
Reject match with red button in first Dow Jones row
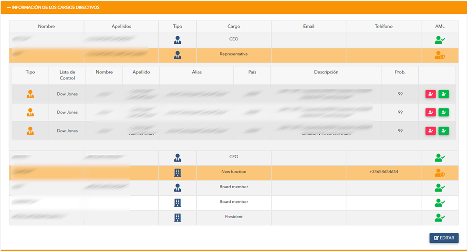(x=430, y=94)
